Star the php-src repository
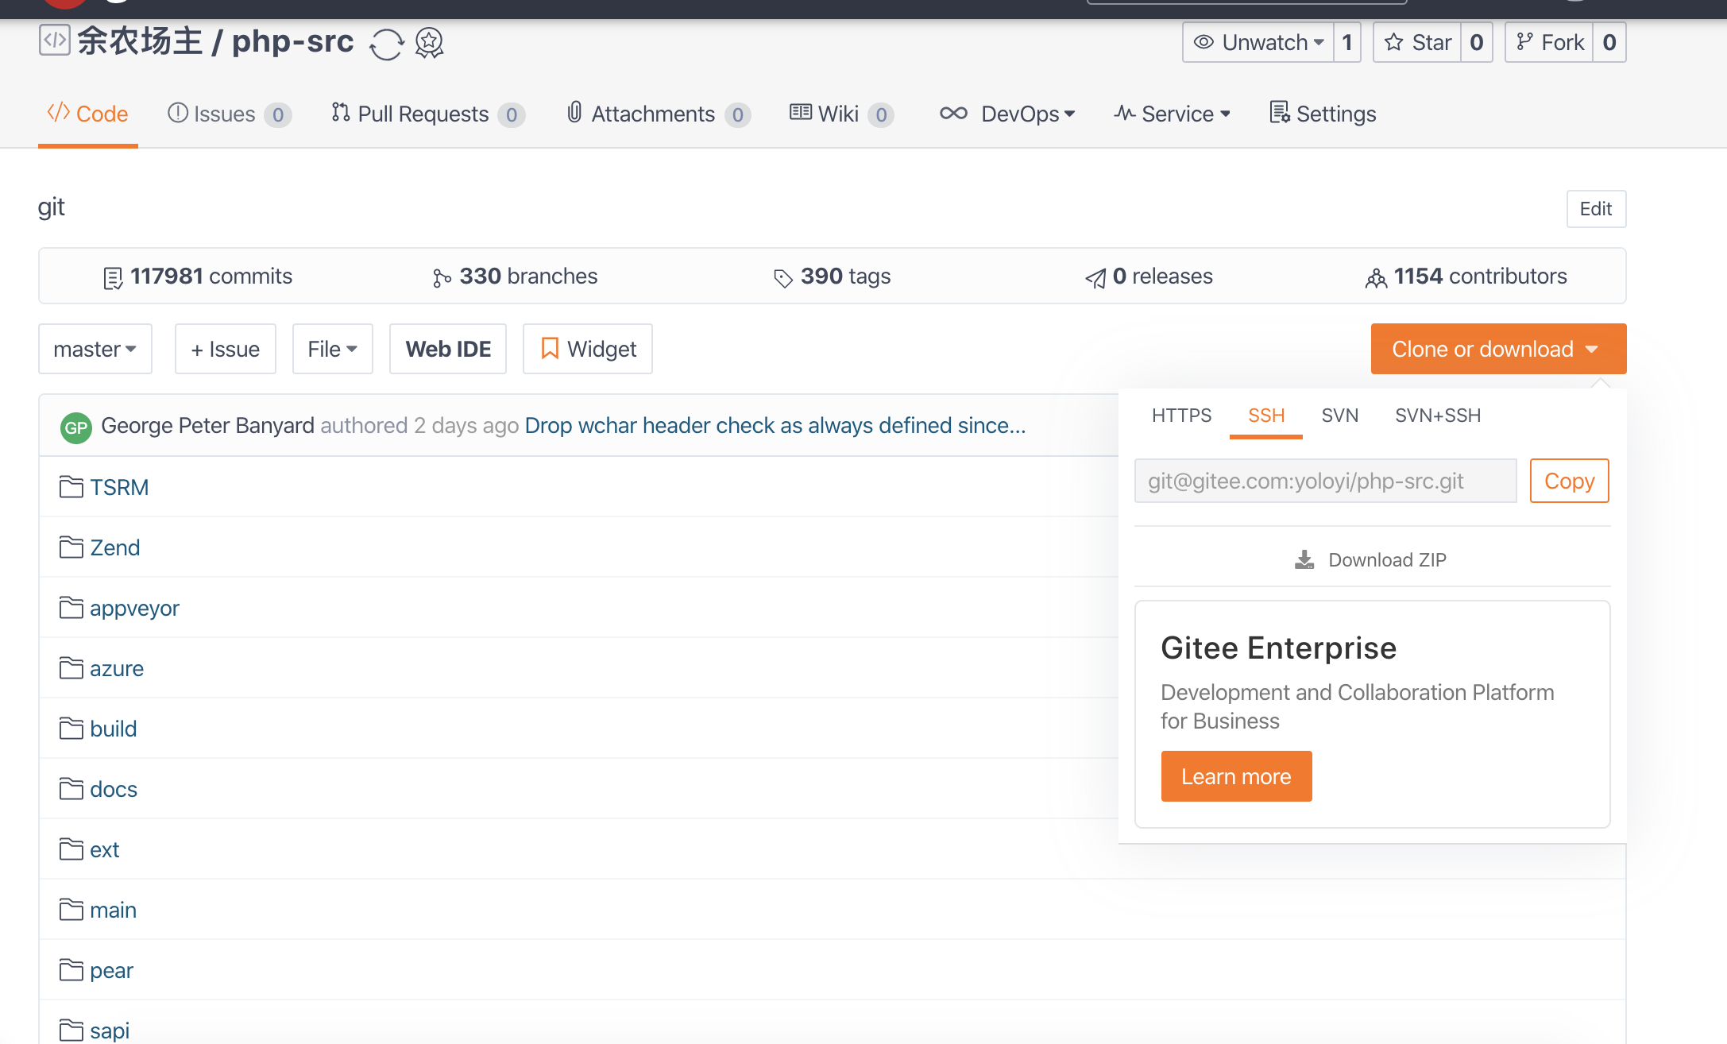Viewport: 1727px width, 1044px height. pyautogui.click(x=1418, y=42)
